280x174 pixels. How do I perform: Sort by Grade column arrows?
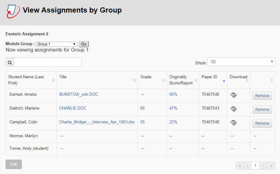(x=163, y=80)
